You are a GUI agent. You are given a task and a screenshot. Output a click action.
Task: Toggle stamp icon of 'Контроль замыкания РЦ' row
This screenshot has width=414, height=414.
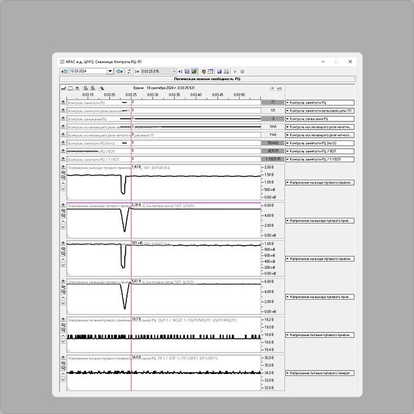(63, 119)
